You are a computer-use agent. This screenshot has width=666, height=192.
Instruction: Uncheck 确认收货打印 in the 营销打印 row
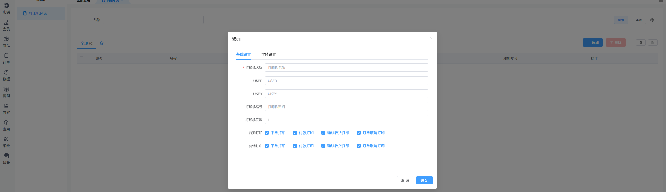click(323, 146)
